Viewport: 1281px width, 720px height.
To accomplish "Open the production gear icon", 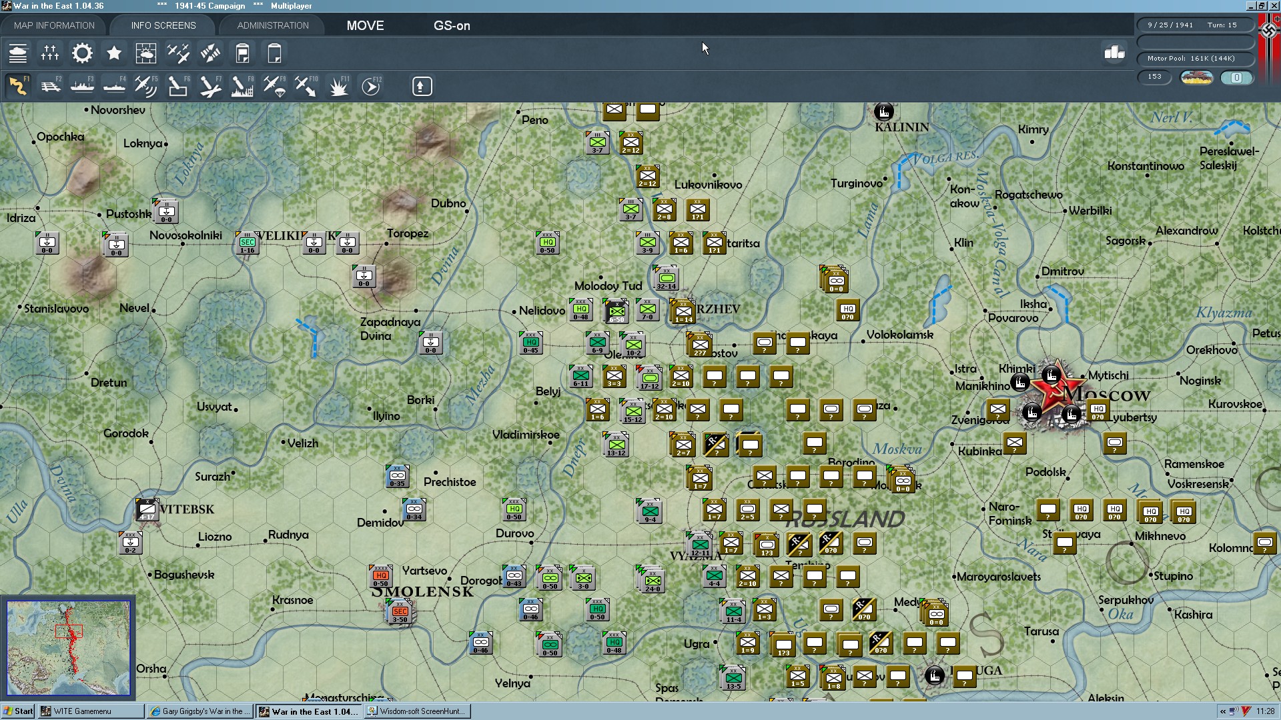I will tap(82, 53).
